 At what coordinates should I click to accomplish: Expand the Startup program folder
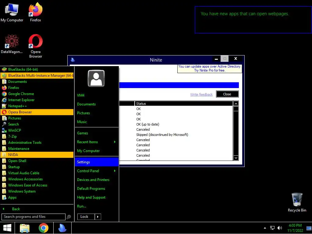click(x=37, y=167)
